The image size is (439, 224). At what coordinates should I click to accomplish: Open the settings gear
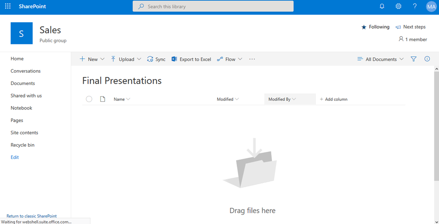[398, 6]
